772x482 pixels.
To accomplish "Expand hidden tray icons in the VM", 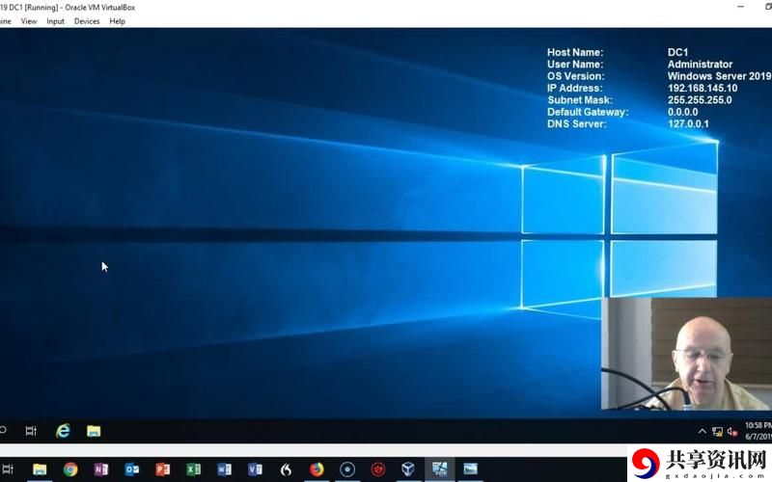I will (x=703, y=431).
